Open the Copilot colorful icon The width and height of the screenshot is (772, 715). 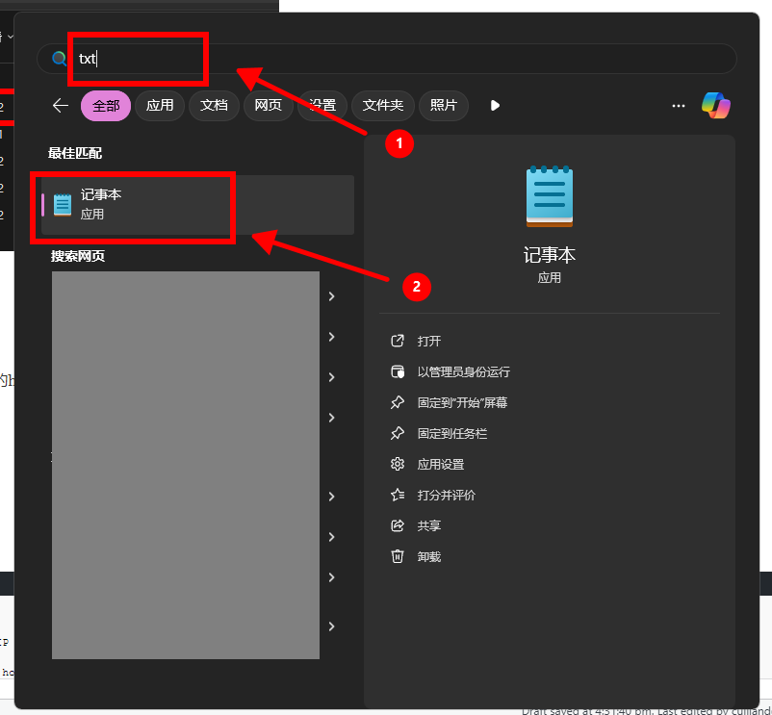(715, 105)
